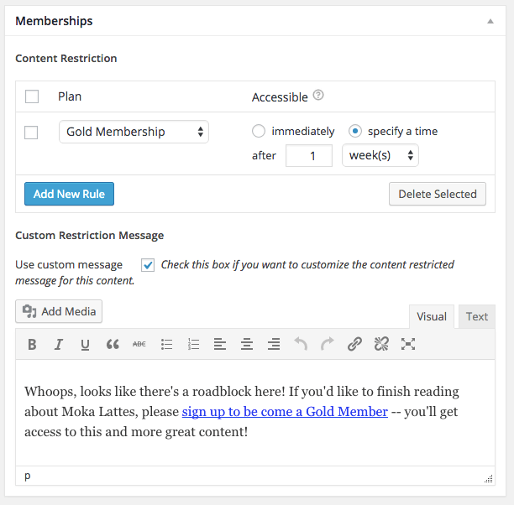Select the "immediately" radio option
Viewport: 514px width, 505px height.
coord(259,131)
